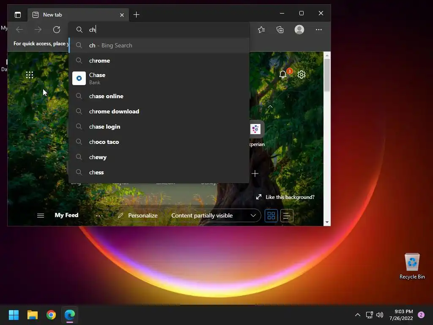Click the Personalize button
This screenshot has height=325, width=433.
click(137, 215)
